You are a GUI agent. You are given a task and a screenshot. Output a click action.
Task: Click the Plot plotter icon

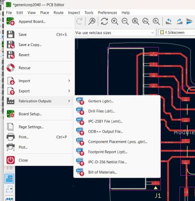[x=11, y=147]
